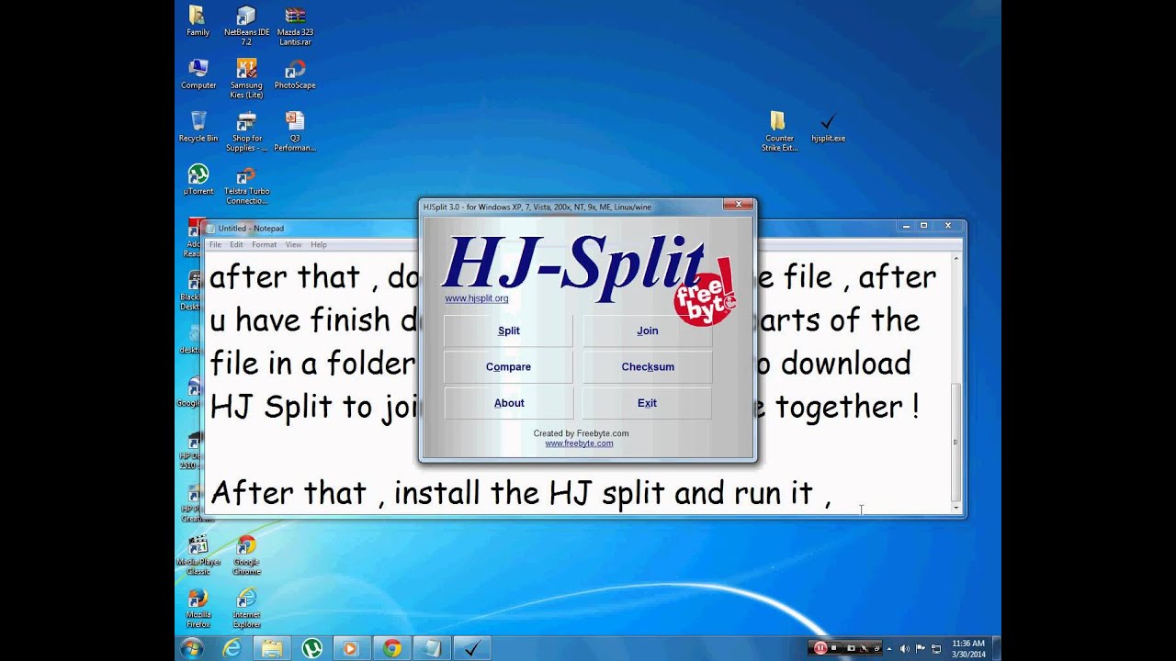
Task: Select the Mozilla Firefox desktop icon
Action: [x=198, y=609]
